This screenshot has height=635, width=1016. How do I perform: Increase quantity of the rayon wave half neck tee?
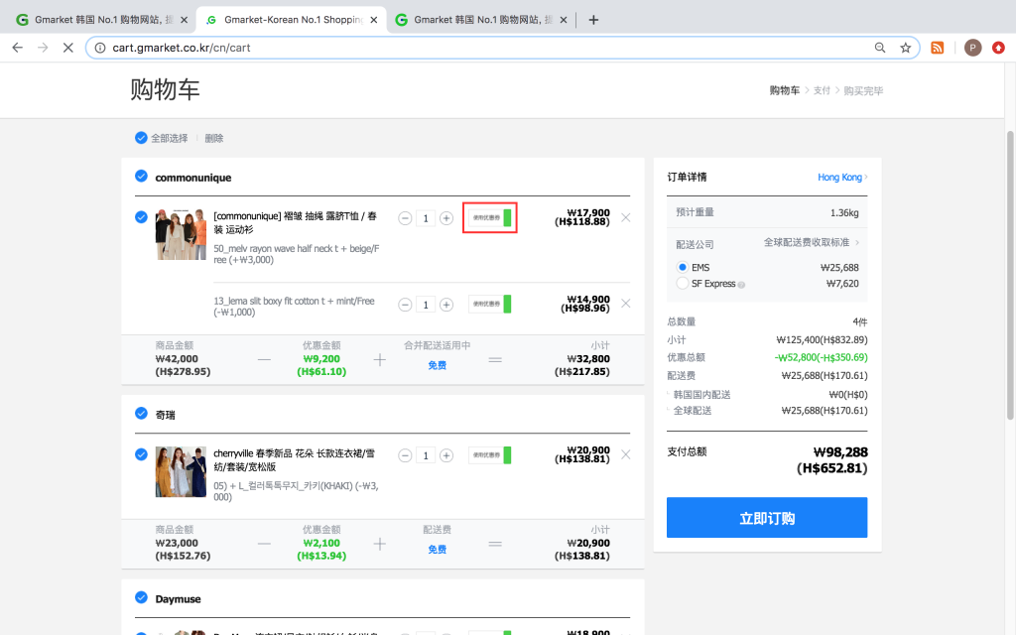click(x=446, y=218)
